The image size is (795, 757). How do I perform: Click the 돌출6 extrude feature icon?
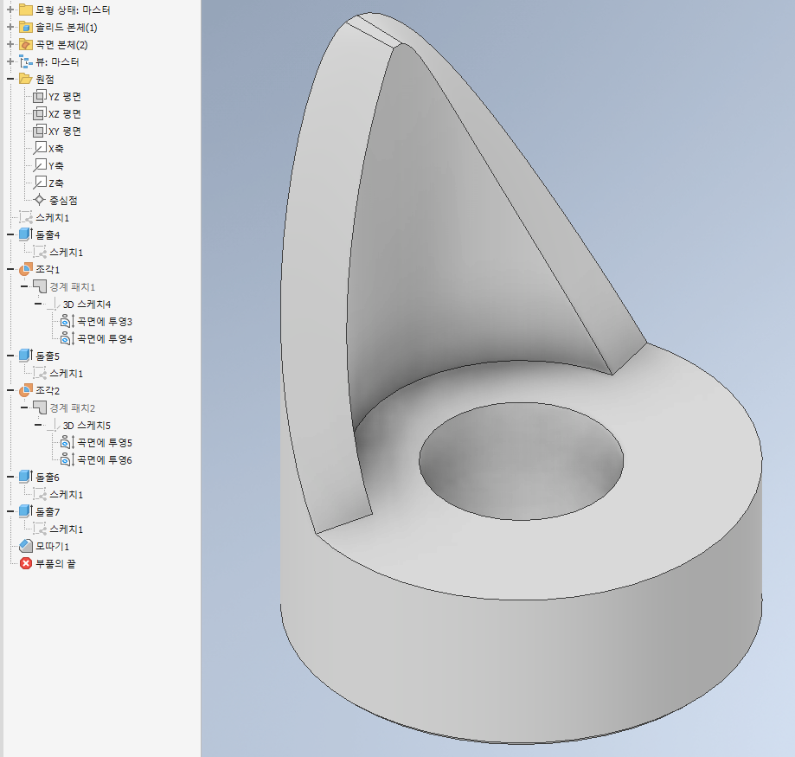[x=26, y=477]
